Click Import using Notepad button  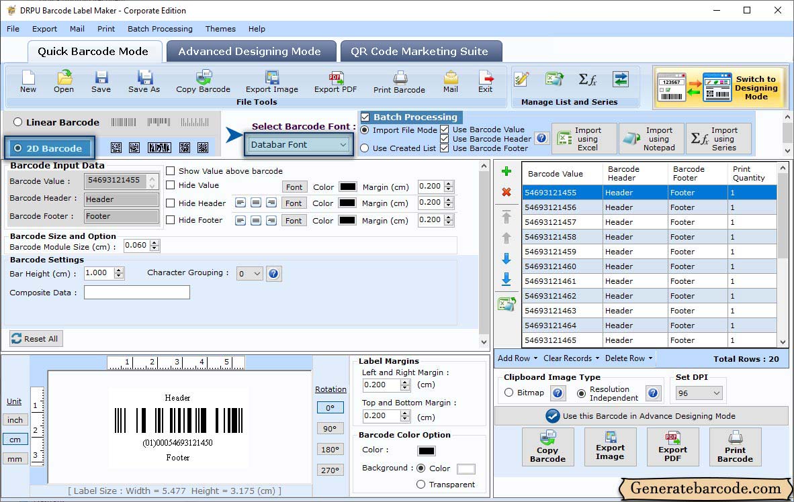point(652,139)
